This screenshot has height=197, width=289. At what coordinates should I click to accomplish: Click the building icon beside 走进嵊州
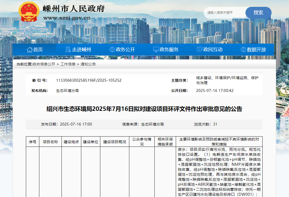click(x=68, y=49)
